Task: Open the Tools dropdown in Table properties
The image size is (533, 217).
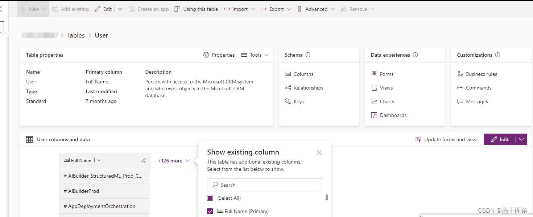Action: point(255,55)
